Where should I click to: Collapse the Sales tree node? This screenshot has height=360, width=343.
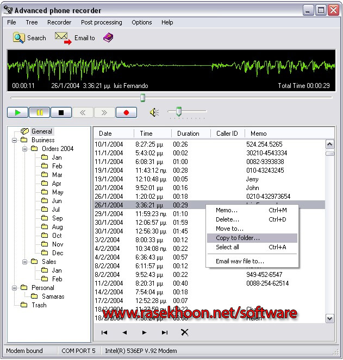24,262
